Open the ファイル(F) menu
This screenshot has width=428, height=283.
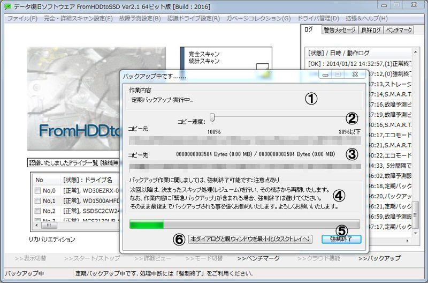(x=22, y=18)
